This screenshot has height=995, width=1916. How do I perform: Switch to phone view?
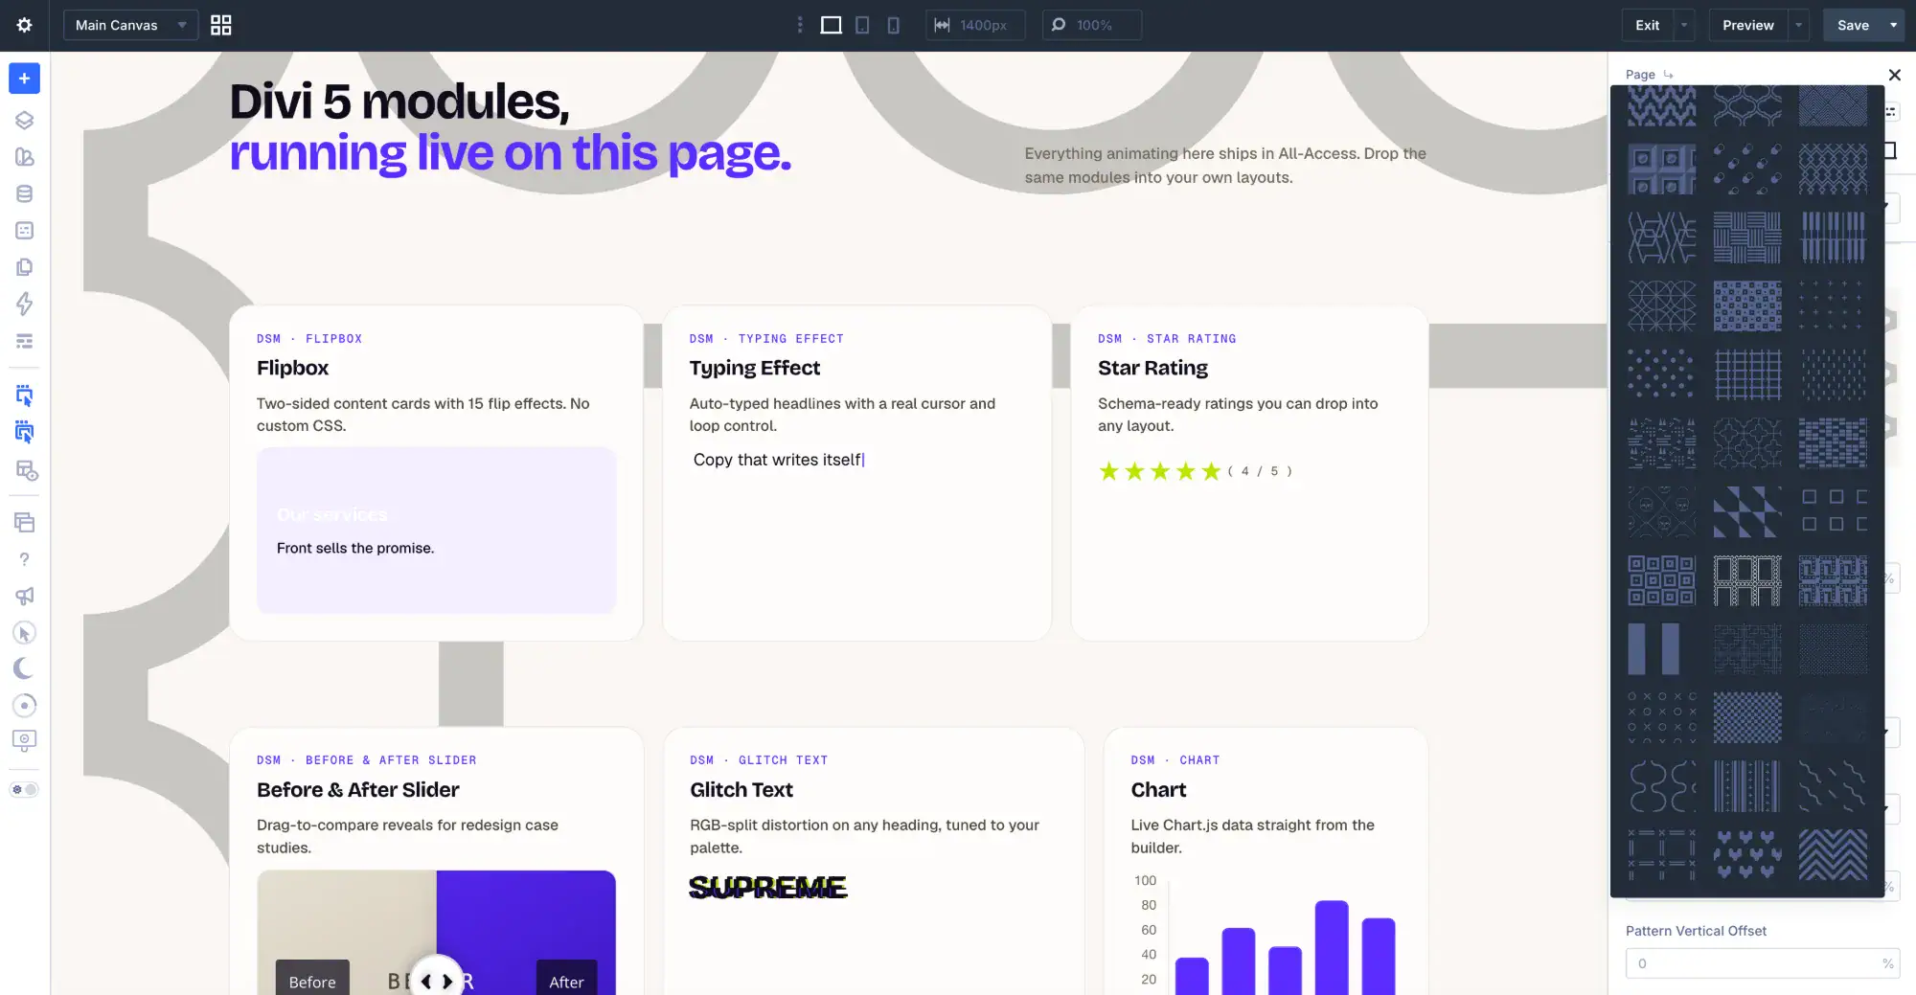[x=893, y=25]
